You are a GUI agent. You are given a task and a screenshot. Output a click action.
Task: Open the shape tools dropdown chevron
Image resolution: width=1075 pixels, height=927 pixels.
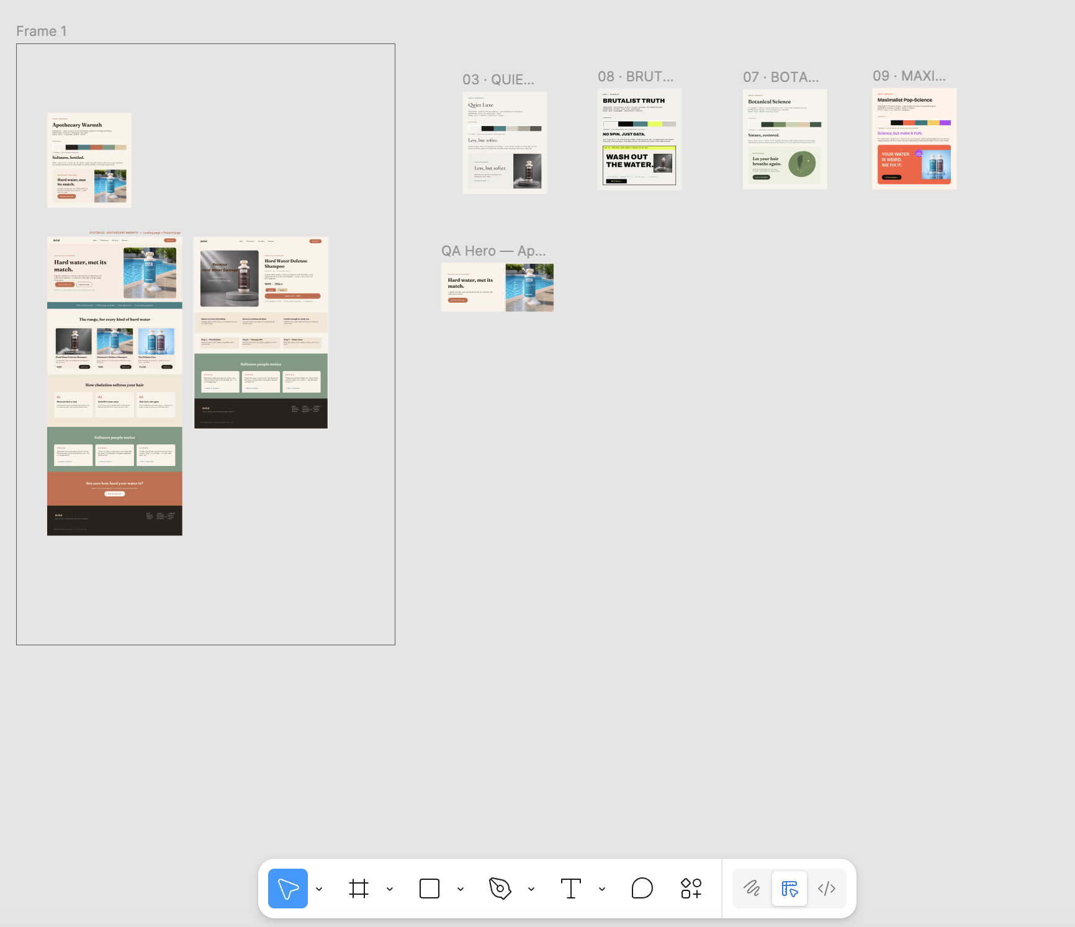point(461,889)
